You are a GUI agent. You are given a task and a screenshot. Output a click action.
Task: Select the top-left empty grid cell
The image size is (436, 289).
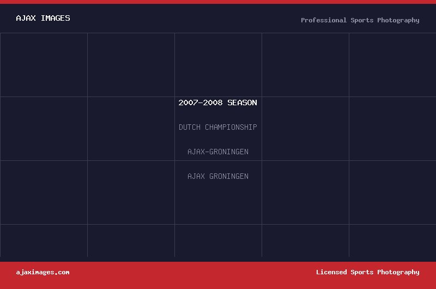(44, 65)
